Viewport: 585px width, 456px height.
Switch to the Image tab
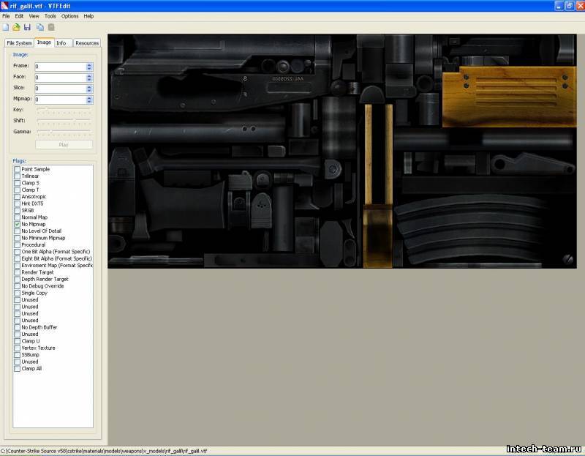point(44,42)
